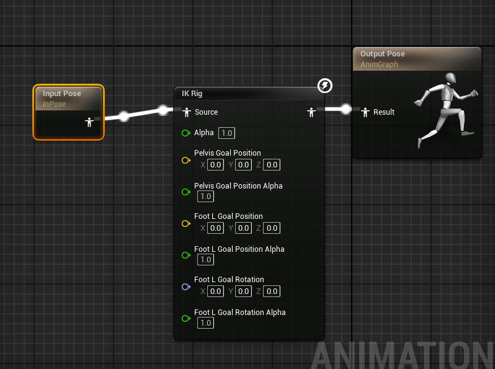Edit Foot L Goal Rotation Z field
The image size is (495, 369).
[x=272, y=291]
